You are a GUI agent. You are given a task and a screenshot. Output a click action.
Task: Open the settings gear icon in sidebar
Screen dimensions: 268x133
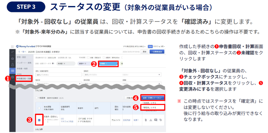click(x=12, y=77)
